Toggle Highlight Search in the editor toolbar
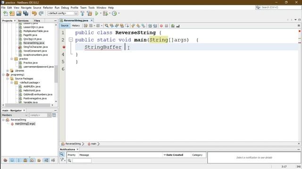Viewport: 302px width, 169px height. (122, 26)
